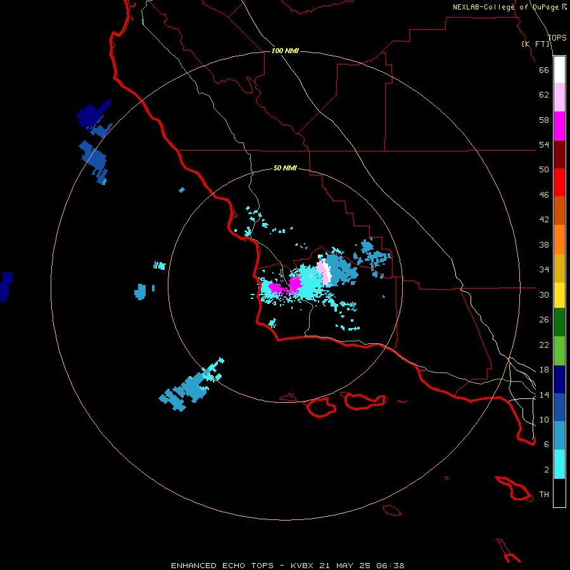Click the K FT units label
Screen dimensions: 570x570
(535, 44)
